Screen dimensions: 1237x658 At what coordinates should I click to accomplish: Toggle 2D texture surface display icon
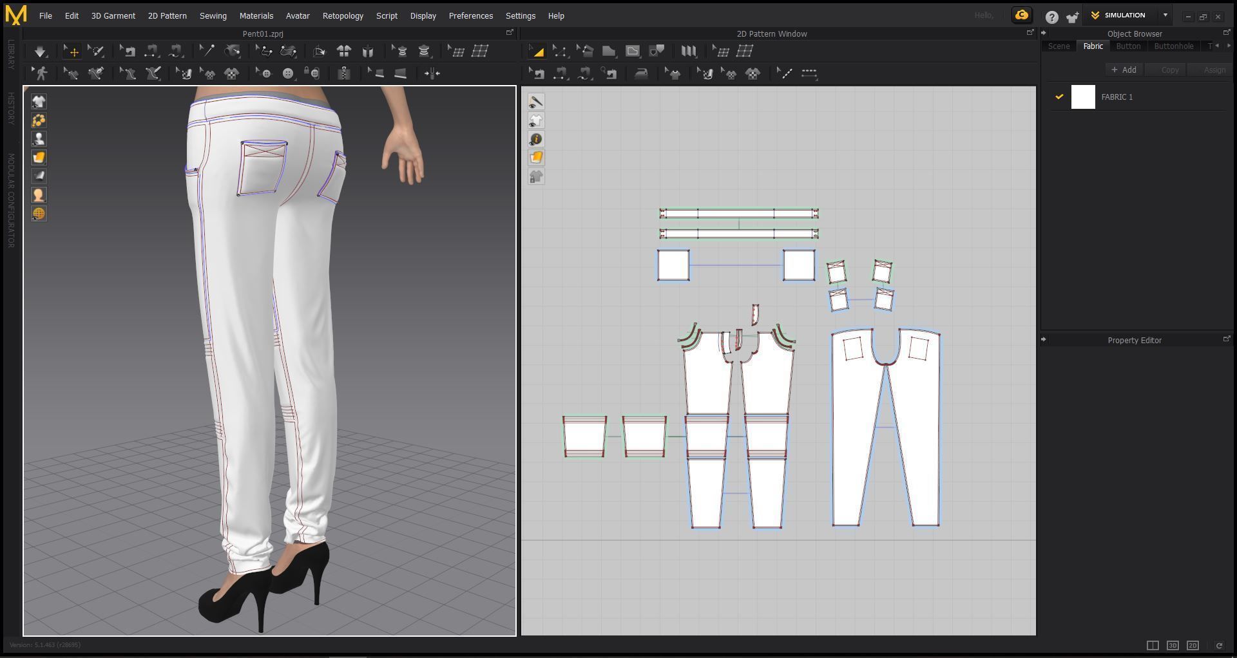click(x=536, y=158)
